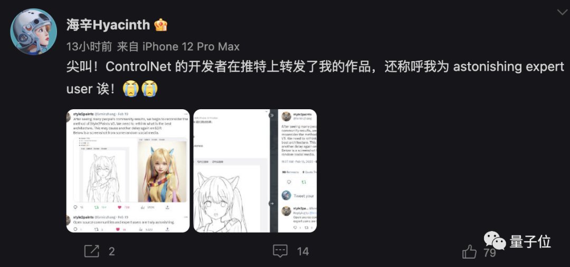Open the 海辛Hyacinth username link
The height and width of the screenshot is (267, 570).
108,25
